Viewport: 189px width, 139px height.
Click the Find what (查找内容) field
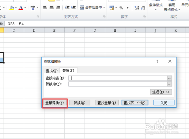coord(118,78)
